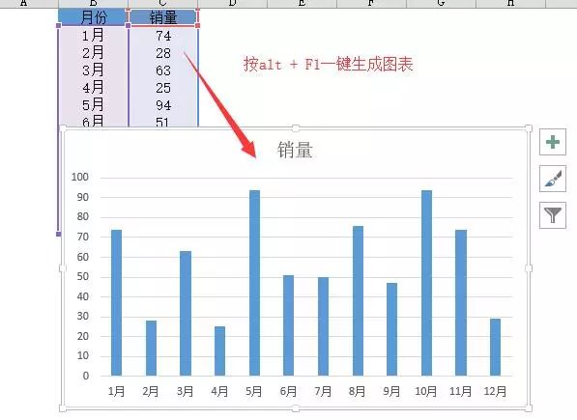
Task: Select header cell 月份
Action: click(x=93, y=17)
